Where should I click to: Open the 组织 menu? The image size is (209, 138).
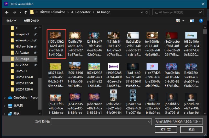11,21
